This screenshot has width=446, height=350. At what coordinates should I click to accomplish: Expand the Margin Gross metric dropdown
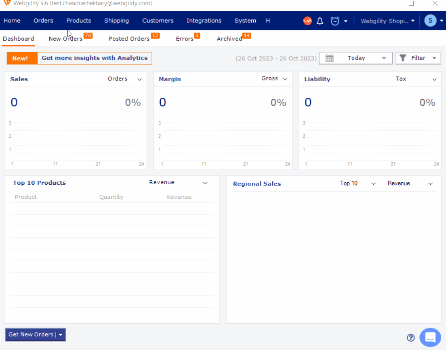tap(285, 79)
